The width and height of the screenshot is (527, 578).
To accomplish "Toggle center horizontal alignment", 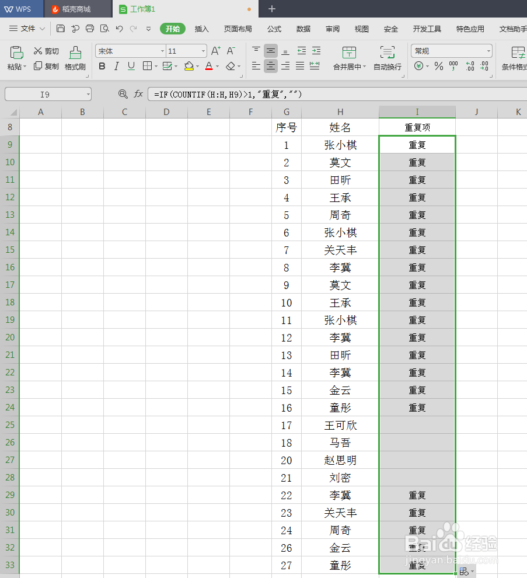I will click(271, 67).
